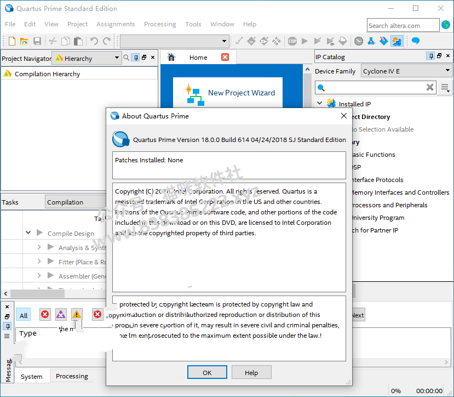Click the Undo arrow icon
454x397 pixels.
[94, 41]
